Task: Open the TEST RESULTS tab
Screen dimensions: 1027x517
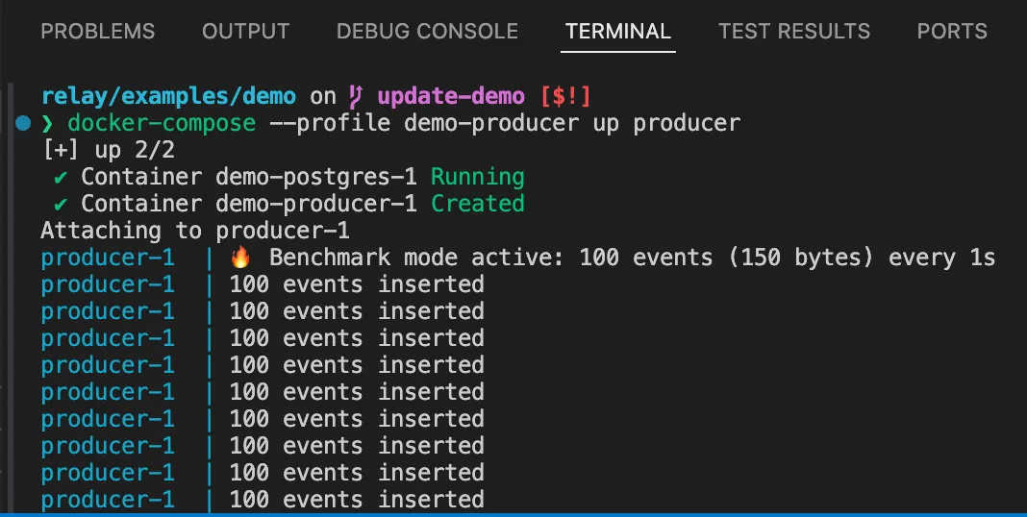Action: (x=794, y=31)
